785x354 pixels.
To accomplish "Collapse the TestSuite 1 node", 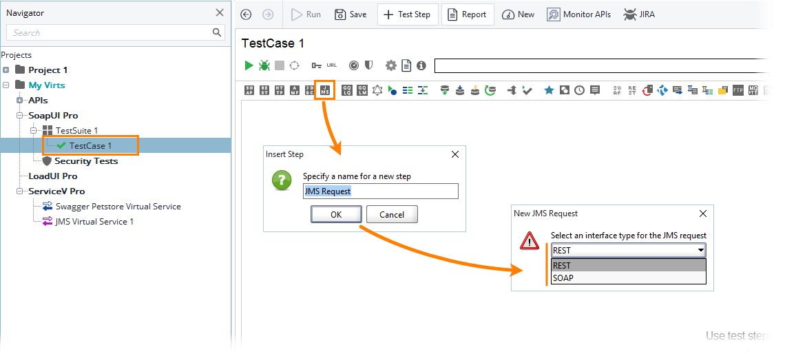I will [34, 131].
